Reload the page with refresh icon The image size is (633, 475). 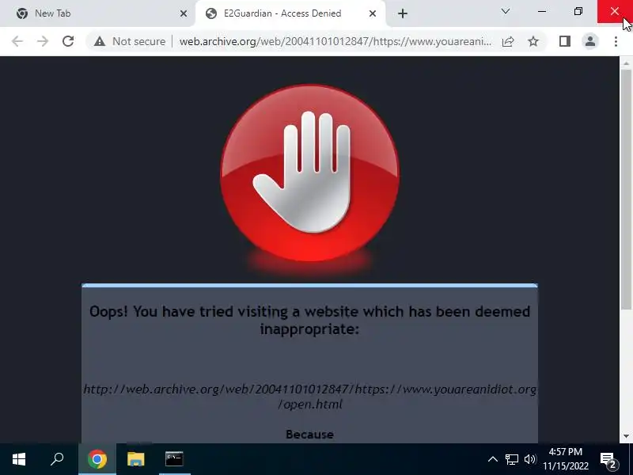click(x=68, y=41)
